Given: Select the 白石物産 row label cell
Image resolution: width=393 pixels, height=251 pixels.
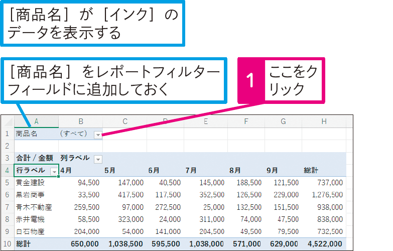Looking at the screenshot, I should 30,232.
